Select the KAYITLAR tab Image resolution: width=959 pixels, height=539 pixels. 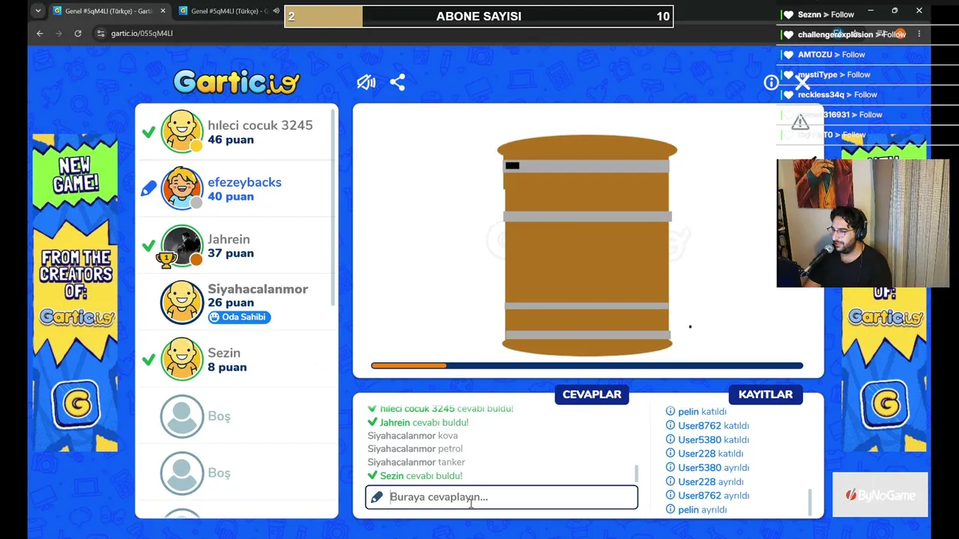(x=766, y=395)
